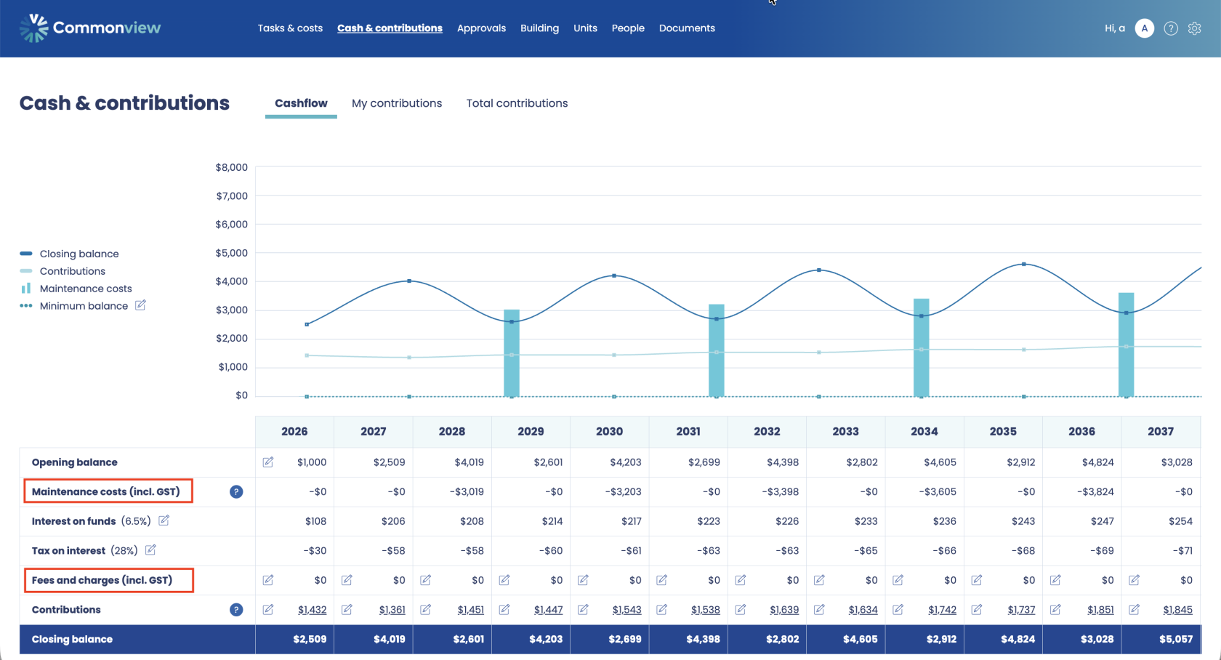Open the settings gear icon
The width and height of the screenshot is (1221, 660).
pyautogui.click(x=1195, y=28)
